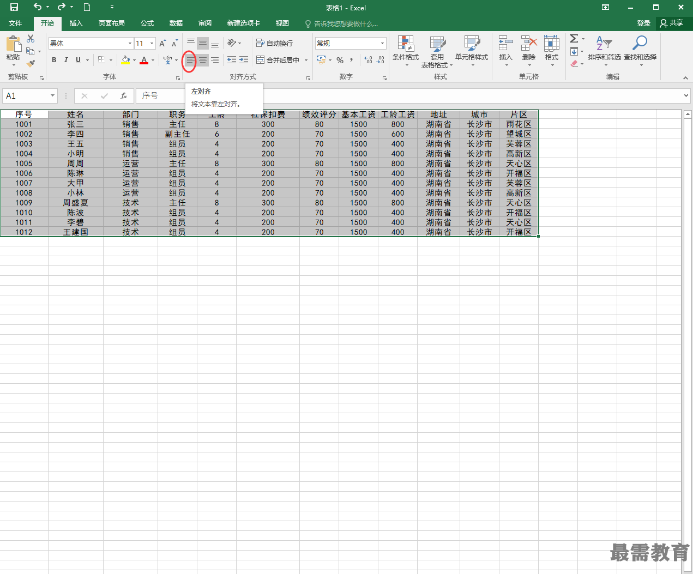The width and height of the screenshot is (693, 574).
Task: Click the 登录 sign-in link
Action: click(644, 23)
